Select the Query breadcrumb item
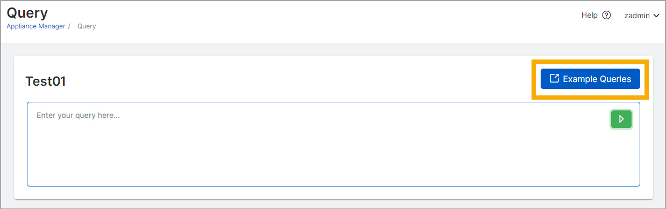Screen dimensions: 666x209 (x=87, y=26)
